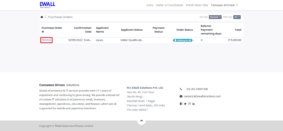The width and height of the screenshot is (283, 131).
Task: Click the Confirmation Date column header
Action: pos(83,30)
